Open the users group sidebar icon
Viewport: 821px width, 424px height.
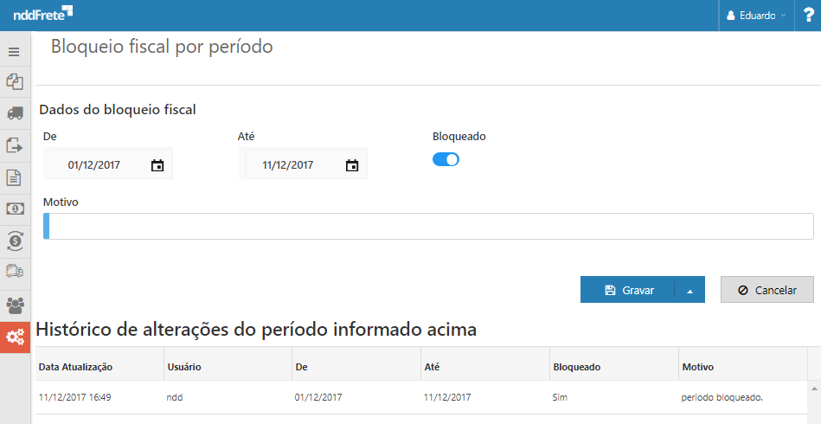(x=15, y=305)
